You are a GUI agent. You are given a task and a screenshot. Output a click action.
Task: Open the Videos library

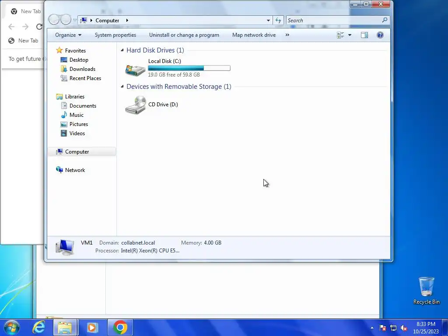tap(77, 133)
